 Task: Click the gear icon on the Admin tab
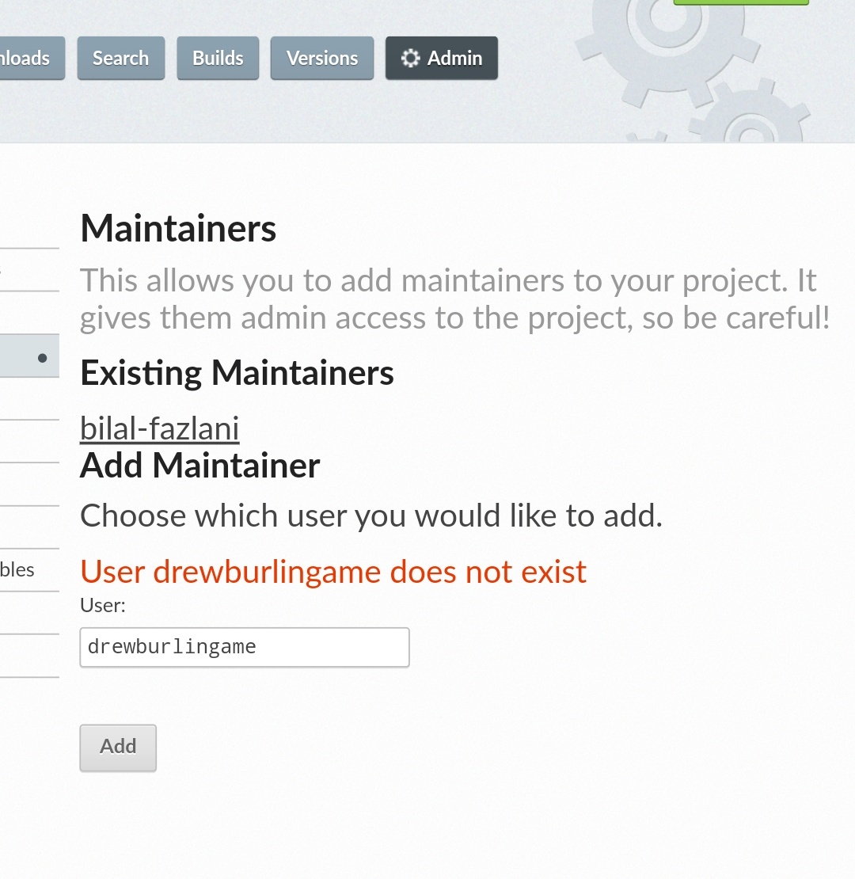[411, 57]
